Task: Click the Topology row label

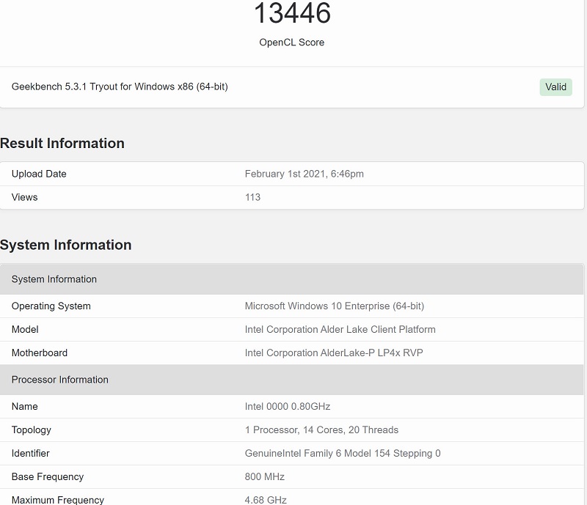Action: tap(32, 430)
